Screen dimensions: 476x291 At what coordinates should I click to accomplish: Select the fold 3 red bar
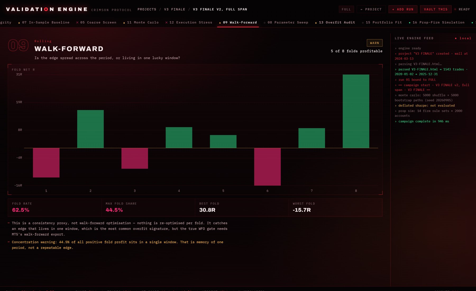point(135,158)
